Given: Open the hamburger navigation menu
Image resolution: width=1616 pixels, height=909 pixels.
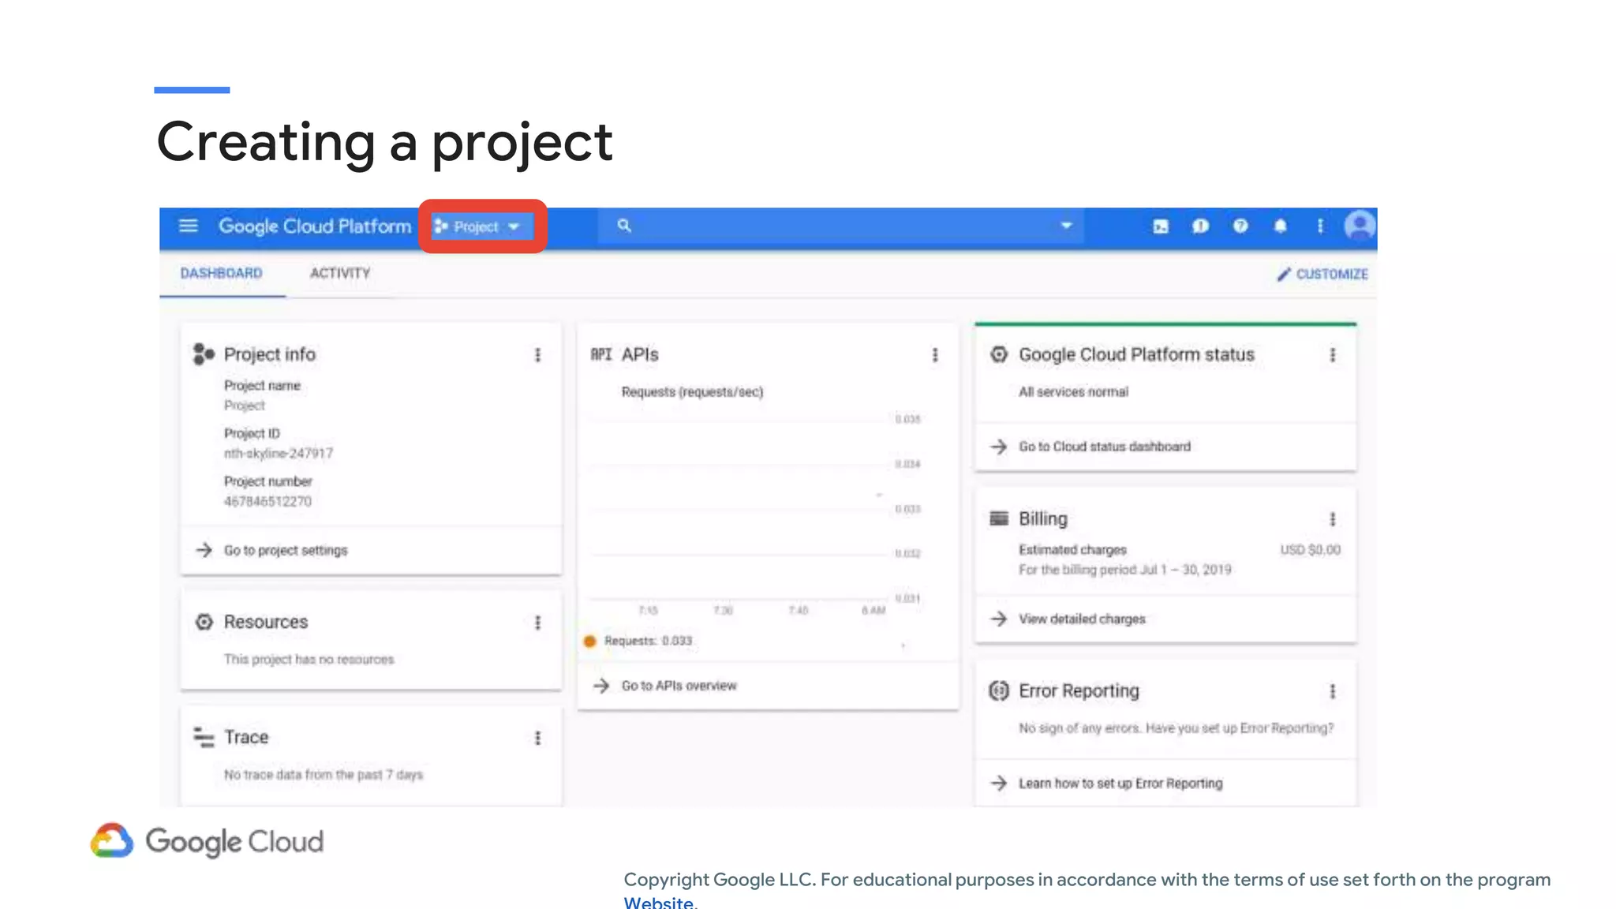Looking at the screenshot, I should tap(188, 226).
